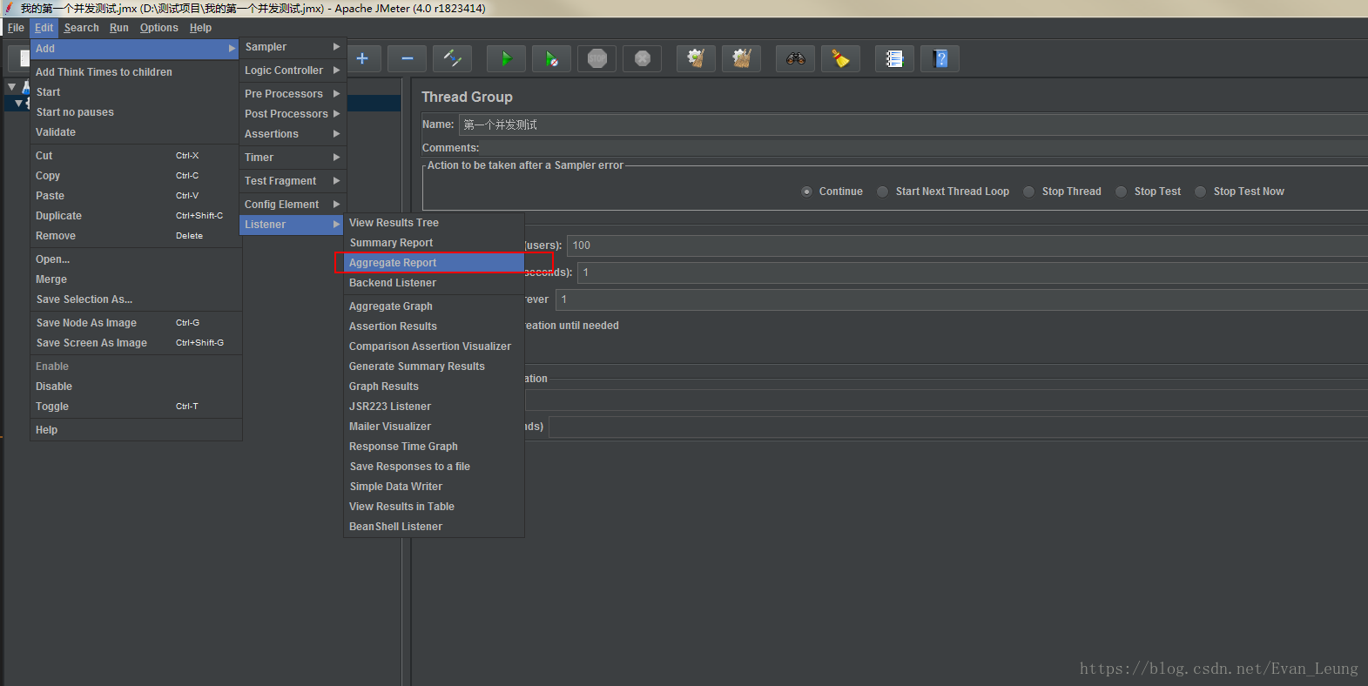The width and height of the screenshot is (1368, 686).
Task: Choose Response Time Graph
Action: point(434,447)
